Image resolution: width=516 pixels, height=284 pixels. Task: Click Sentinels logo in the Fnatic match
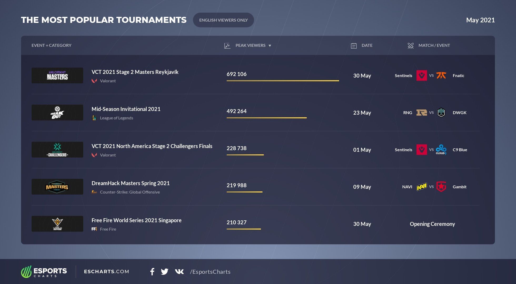click(x=422, y=75)
